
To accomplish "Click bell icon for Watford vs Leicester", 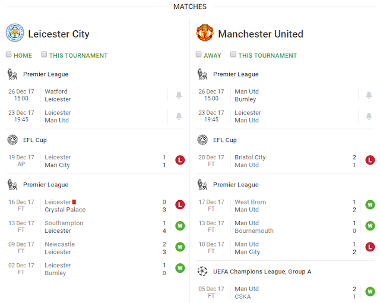I will click(179, 95).
